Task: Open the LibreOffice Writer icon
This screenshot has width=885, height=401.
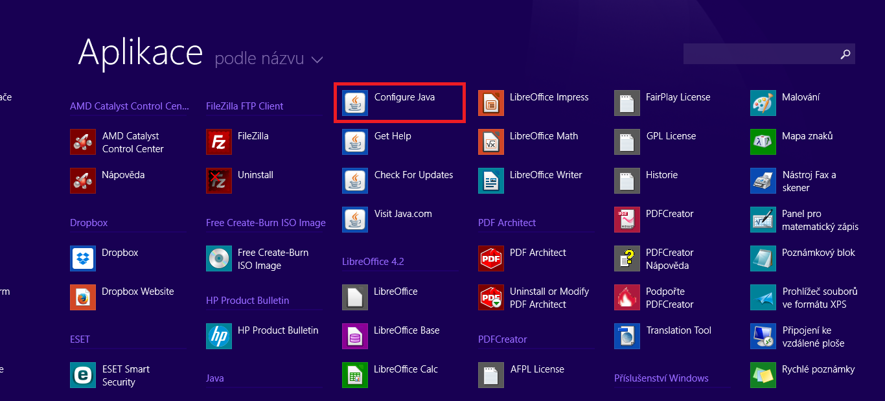Action: (x=491, y=181)
